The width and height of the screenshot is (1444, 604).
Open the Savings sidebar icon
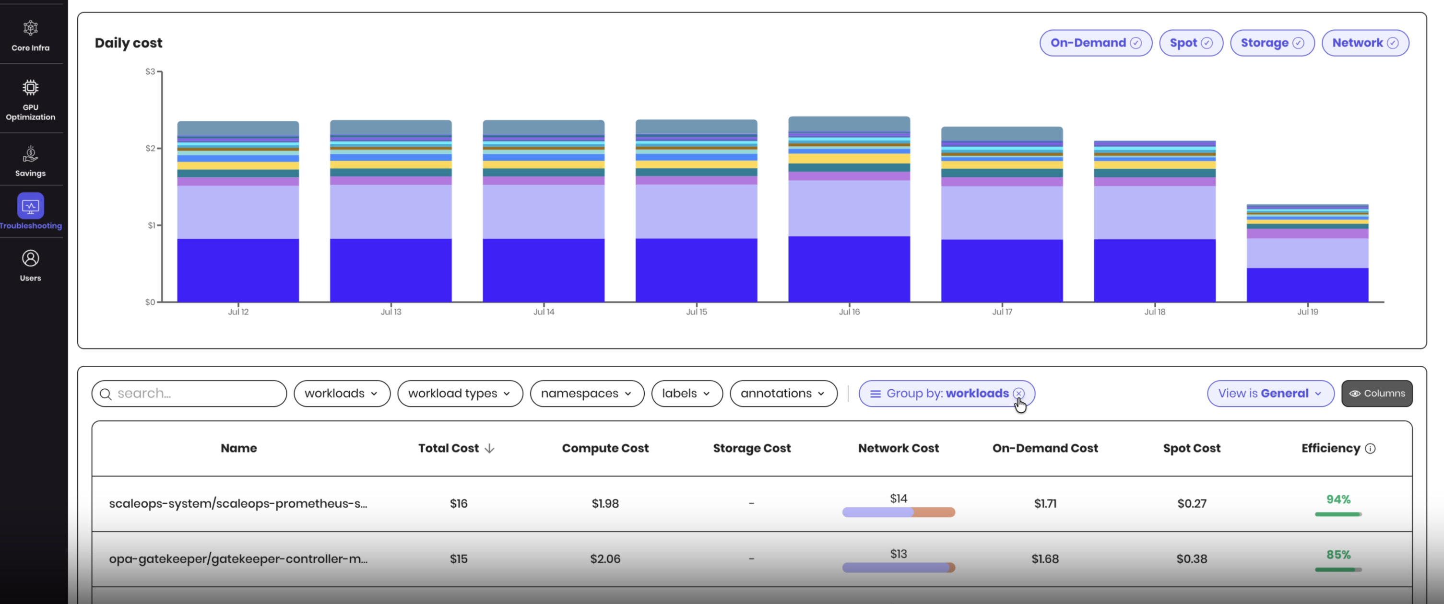(x=30, y=153)
